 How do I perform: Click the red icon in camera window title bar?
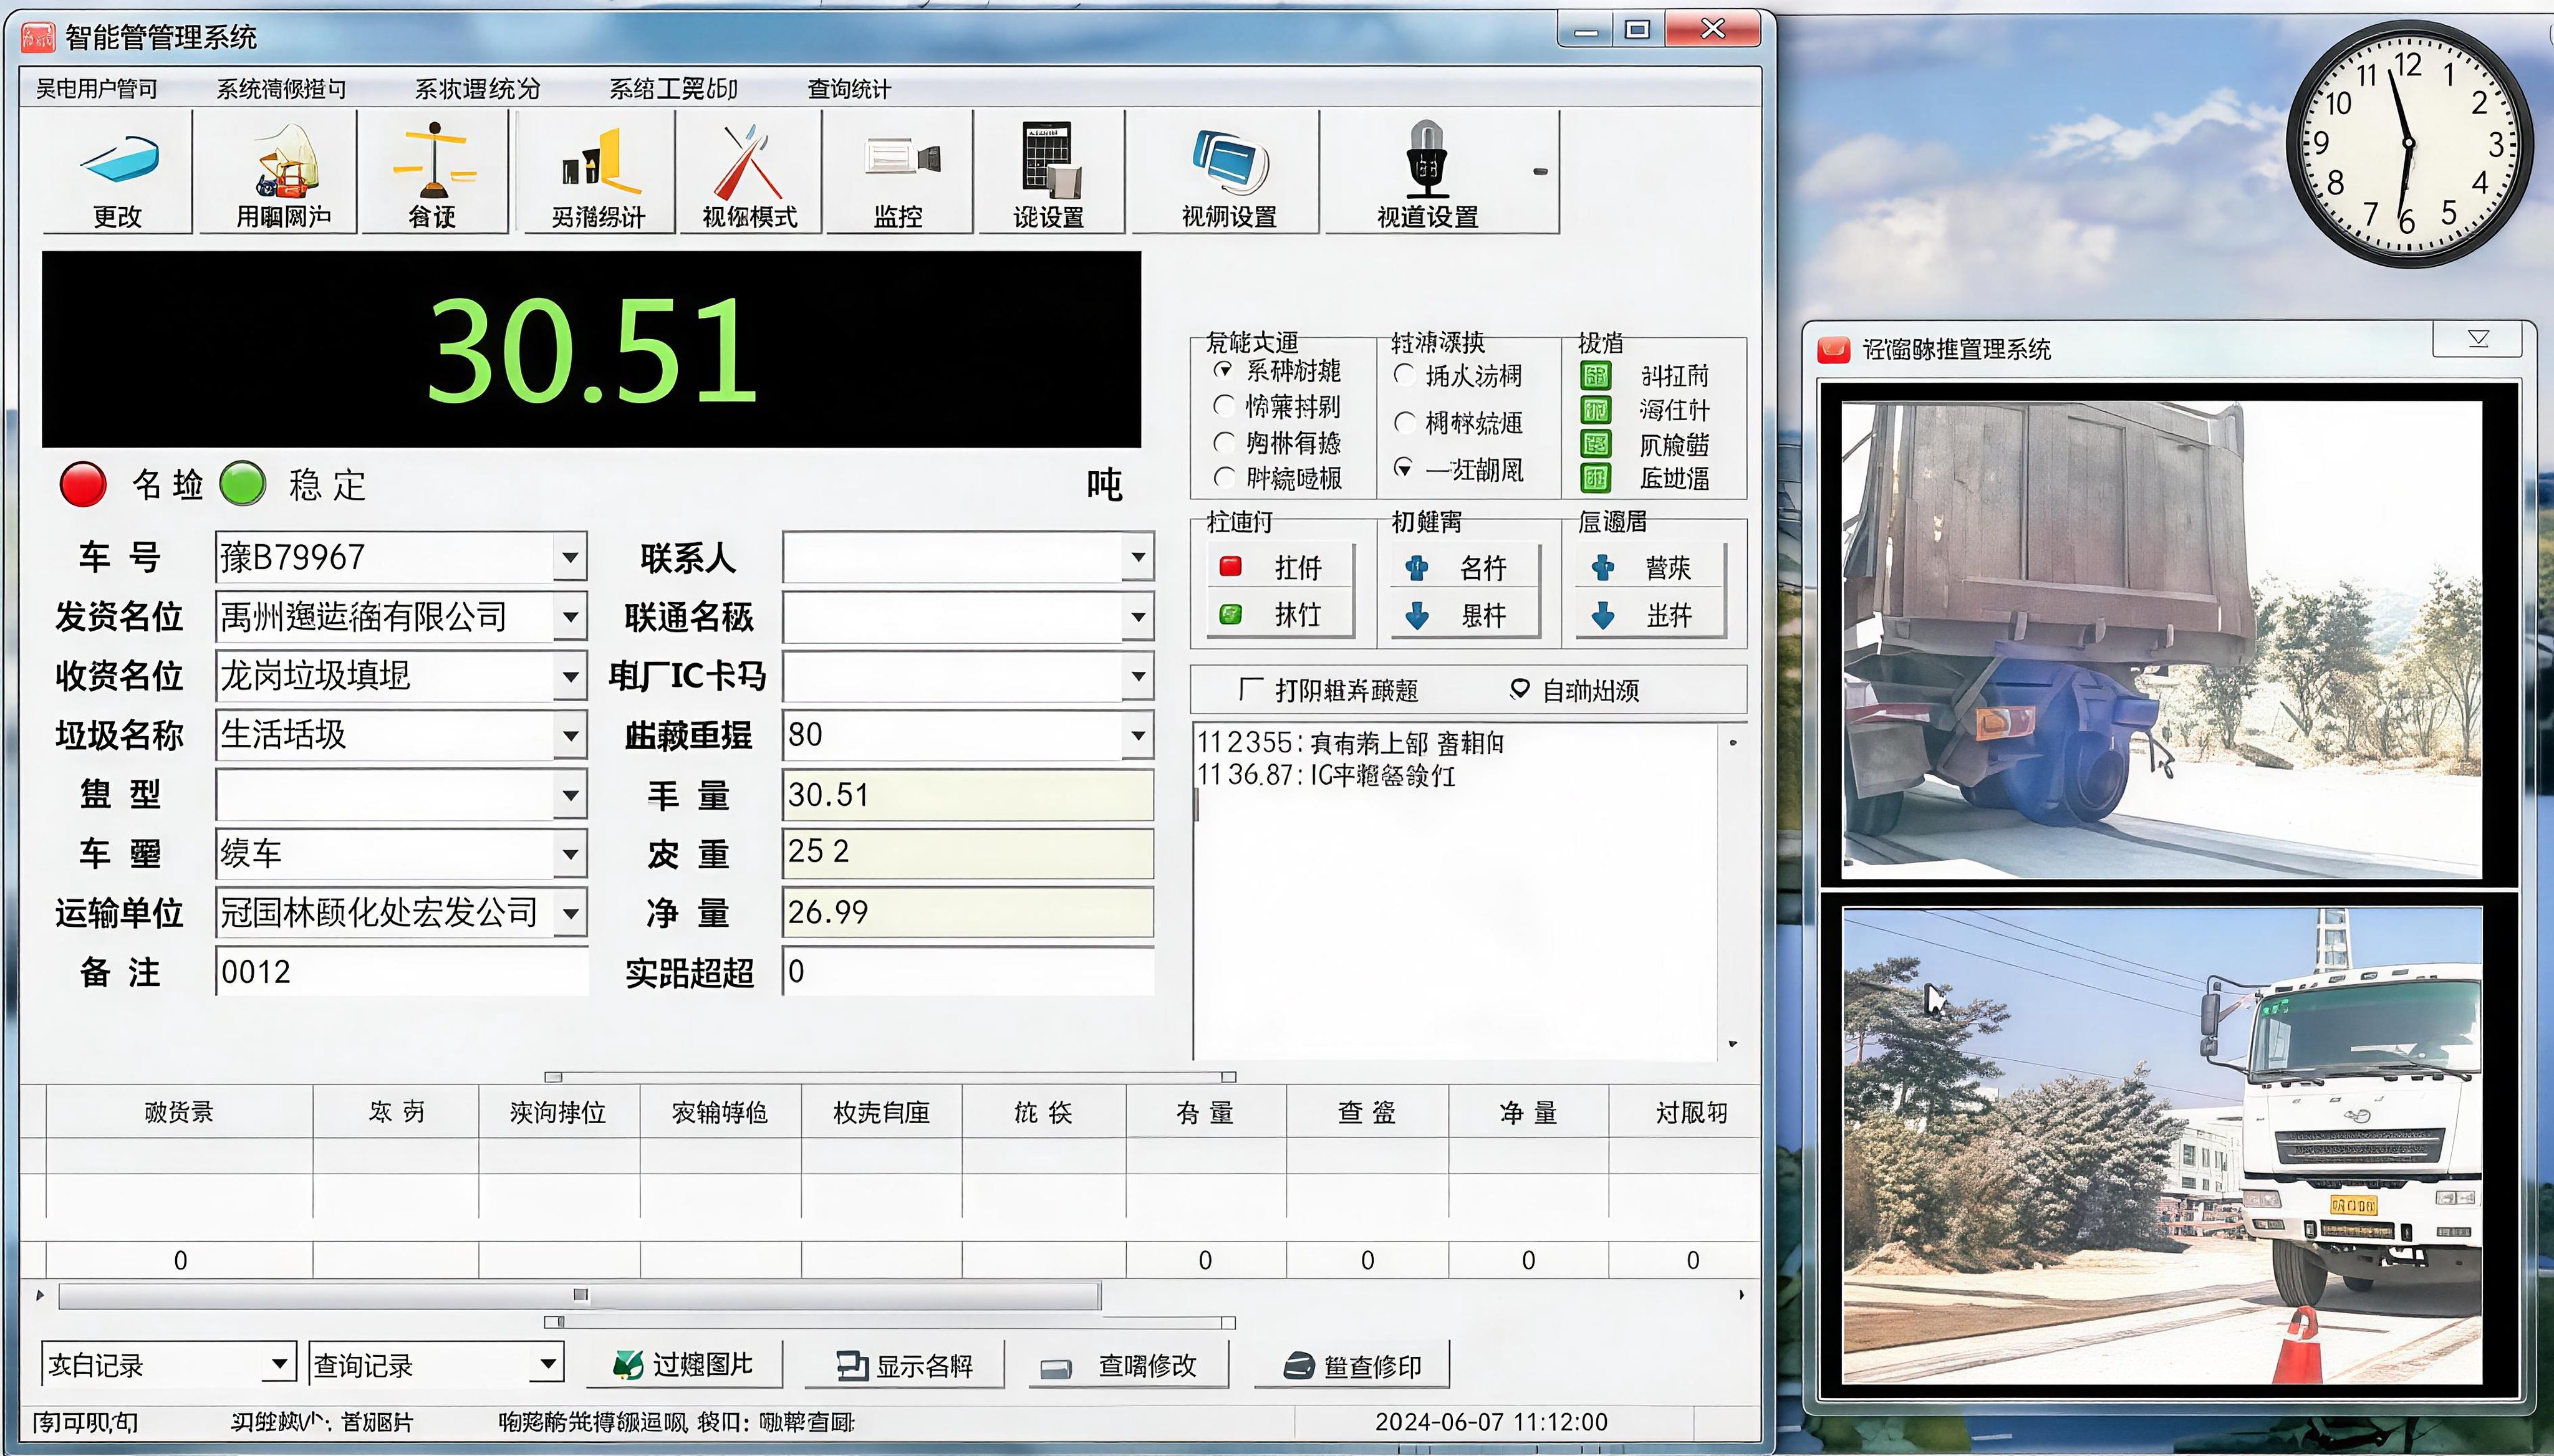pos(1834,349)
